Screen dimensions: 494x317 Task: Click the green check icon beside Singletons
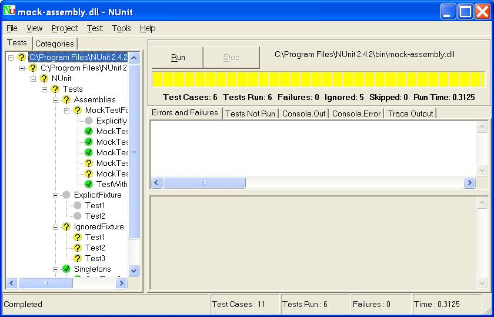click(x=66, y=269)
